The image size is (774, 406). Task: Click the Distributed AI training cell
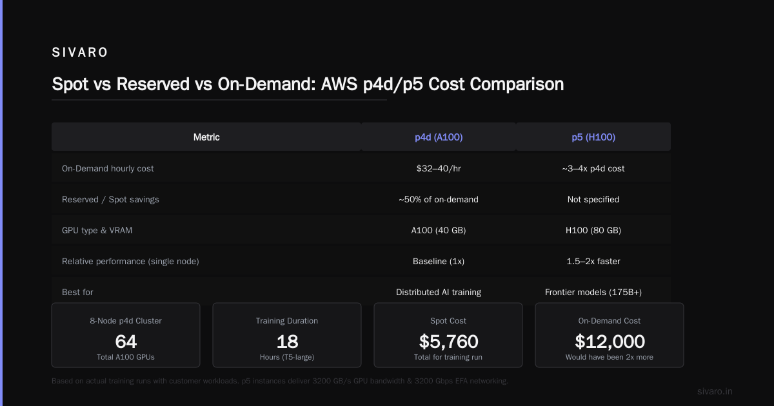(439, 292)
